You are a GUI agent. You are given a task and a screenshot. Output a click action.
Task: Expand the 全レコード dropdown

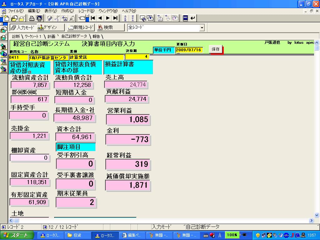[x=202, y=27]
